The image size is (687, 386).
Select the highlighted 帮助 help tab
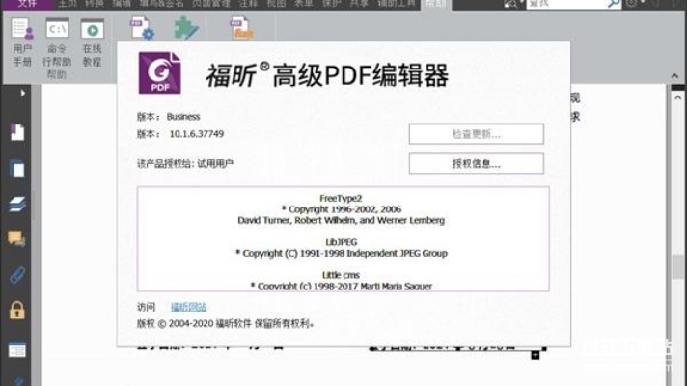coord(436,5)
